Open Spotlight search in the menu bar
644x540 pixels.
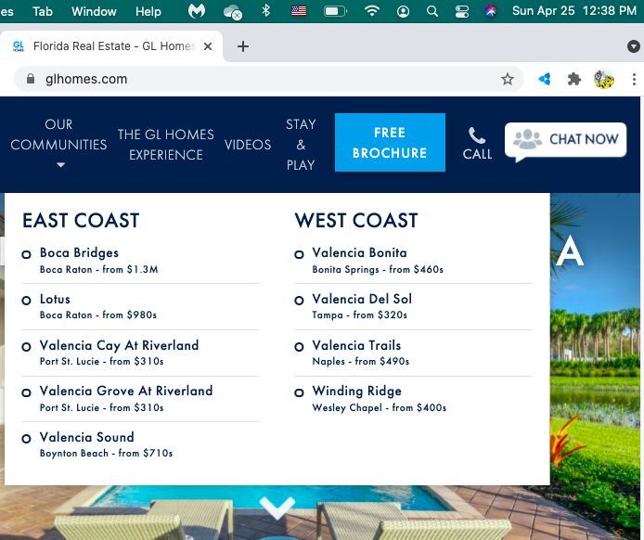point(432,11)
